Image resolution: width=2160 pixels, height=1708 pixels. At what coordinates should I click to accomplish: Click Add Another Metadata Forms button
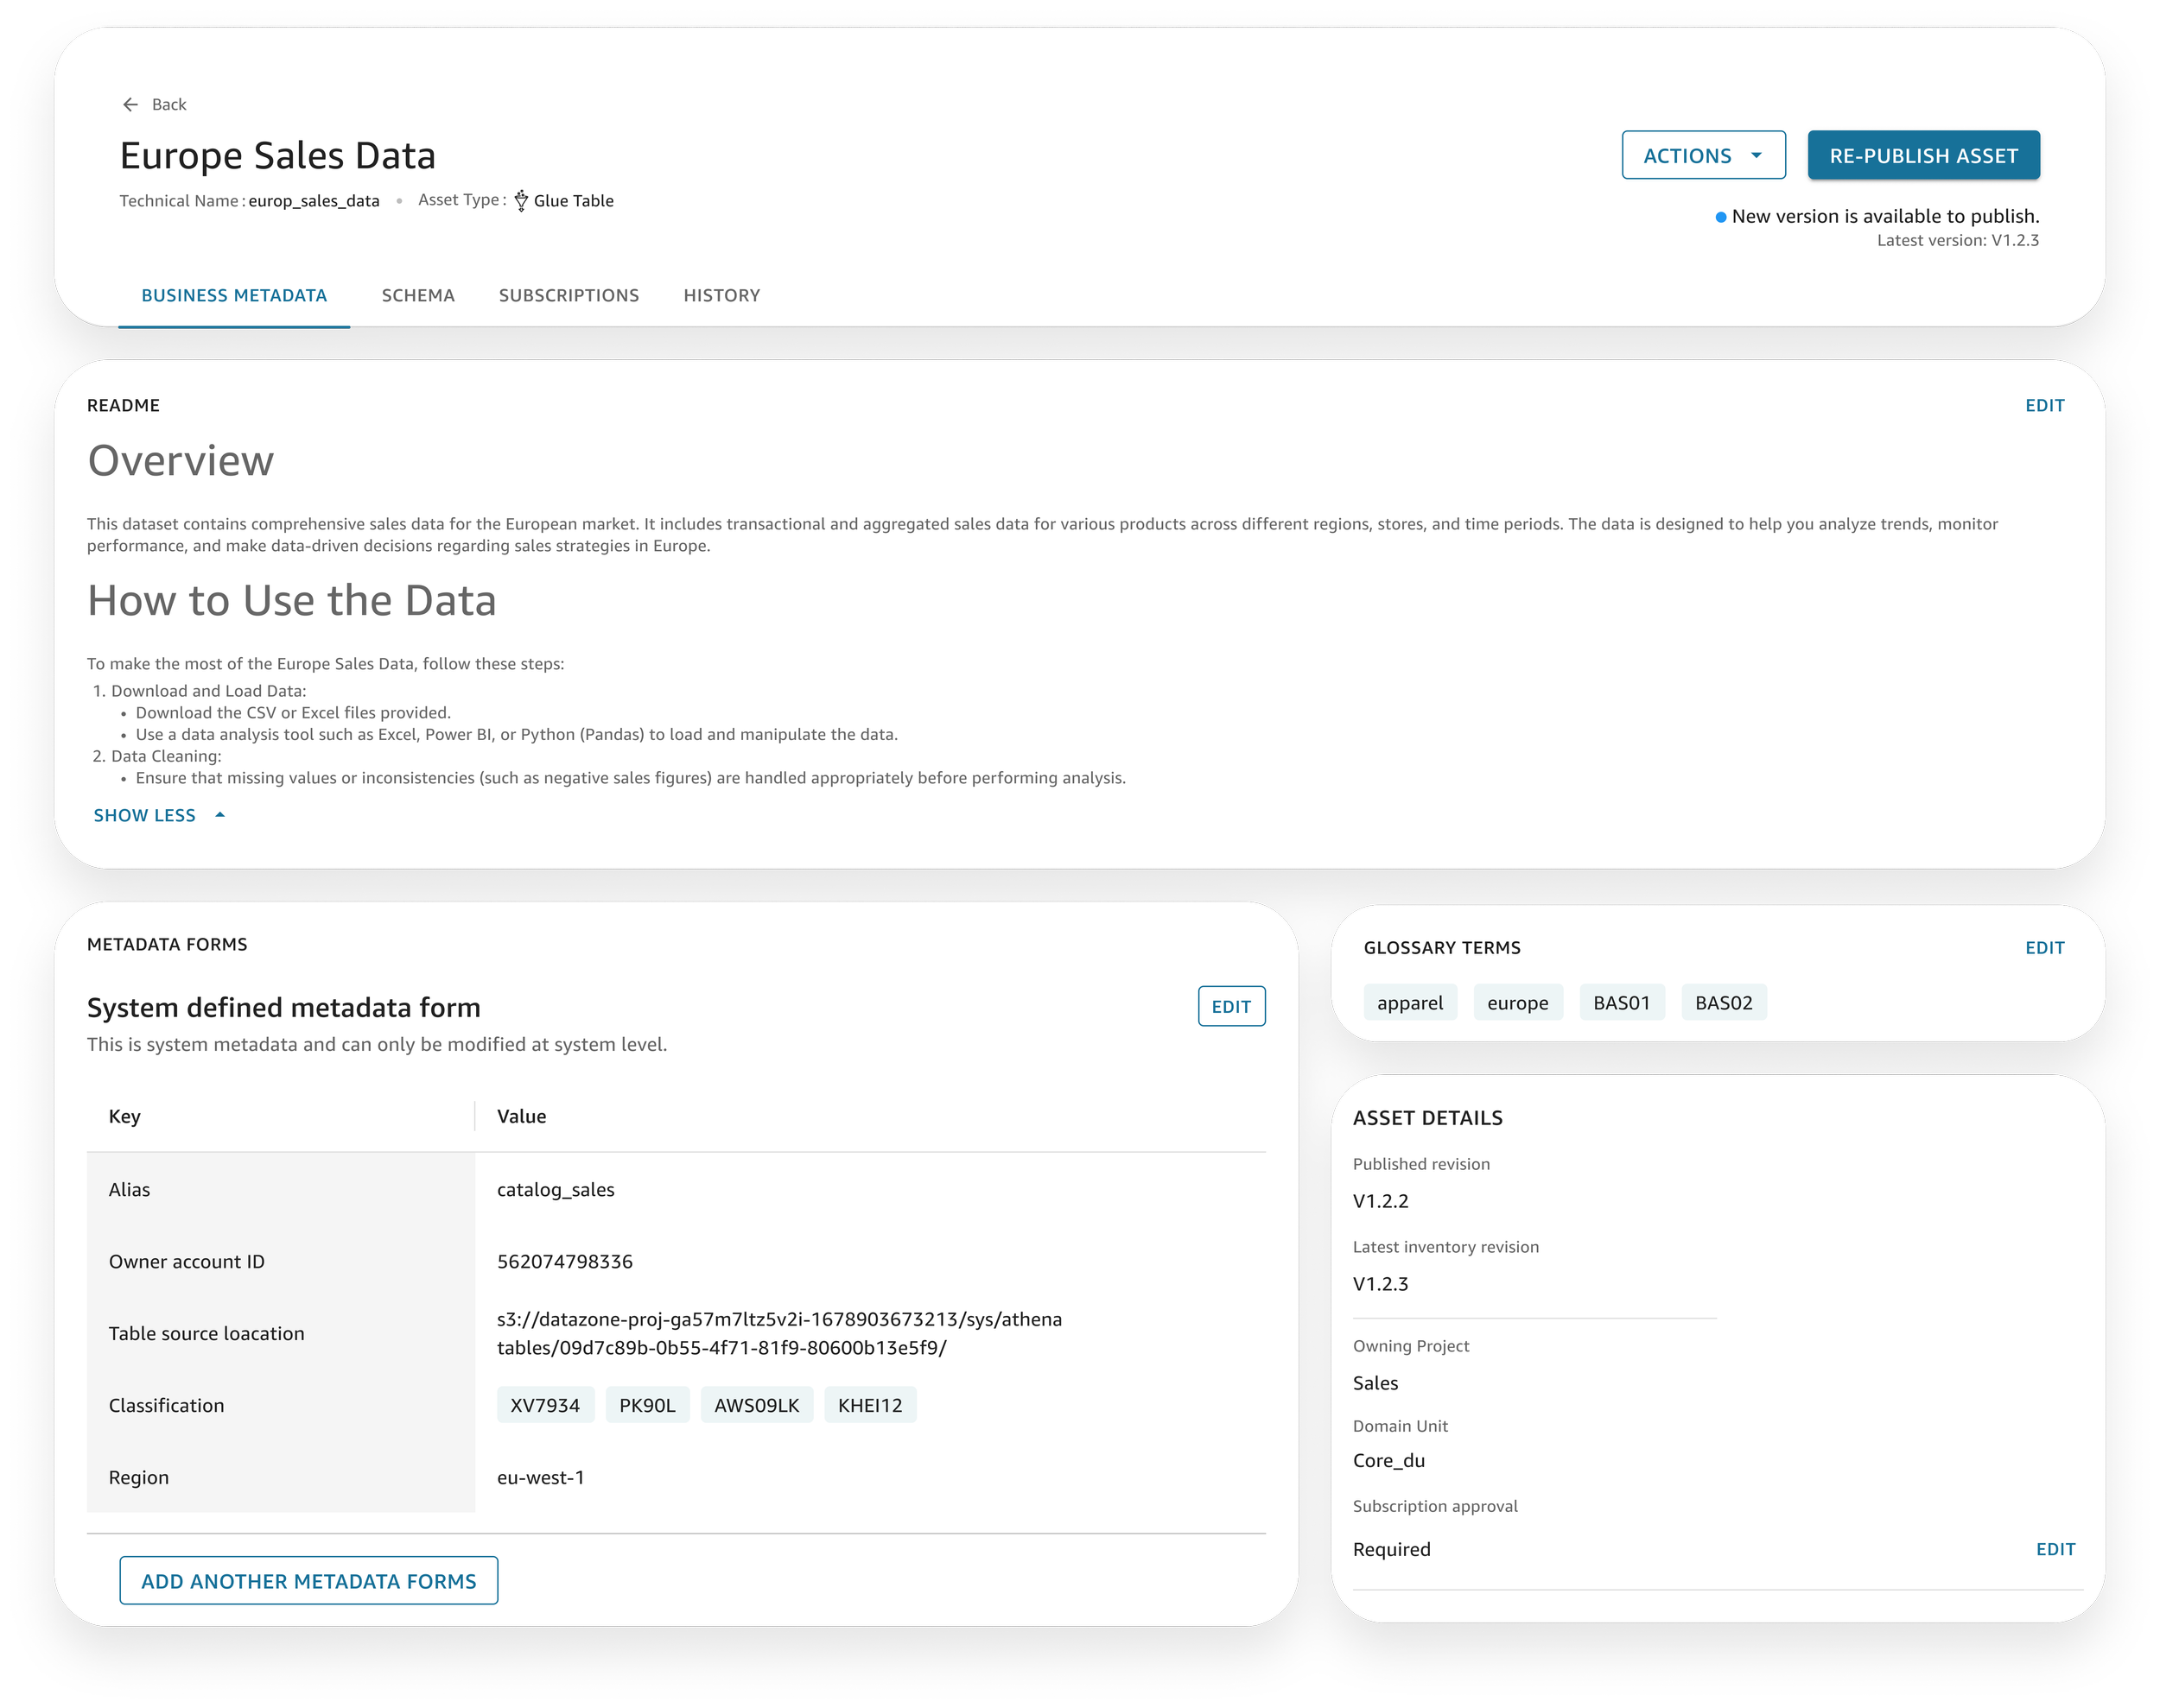(308, 1581)
